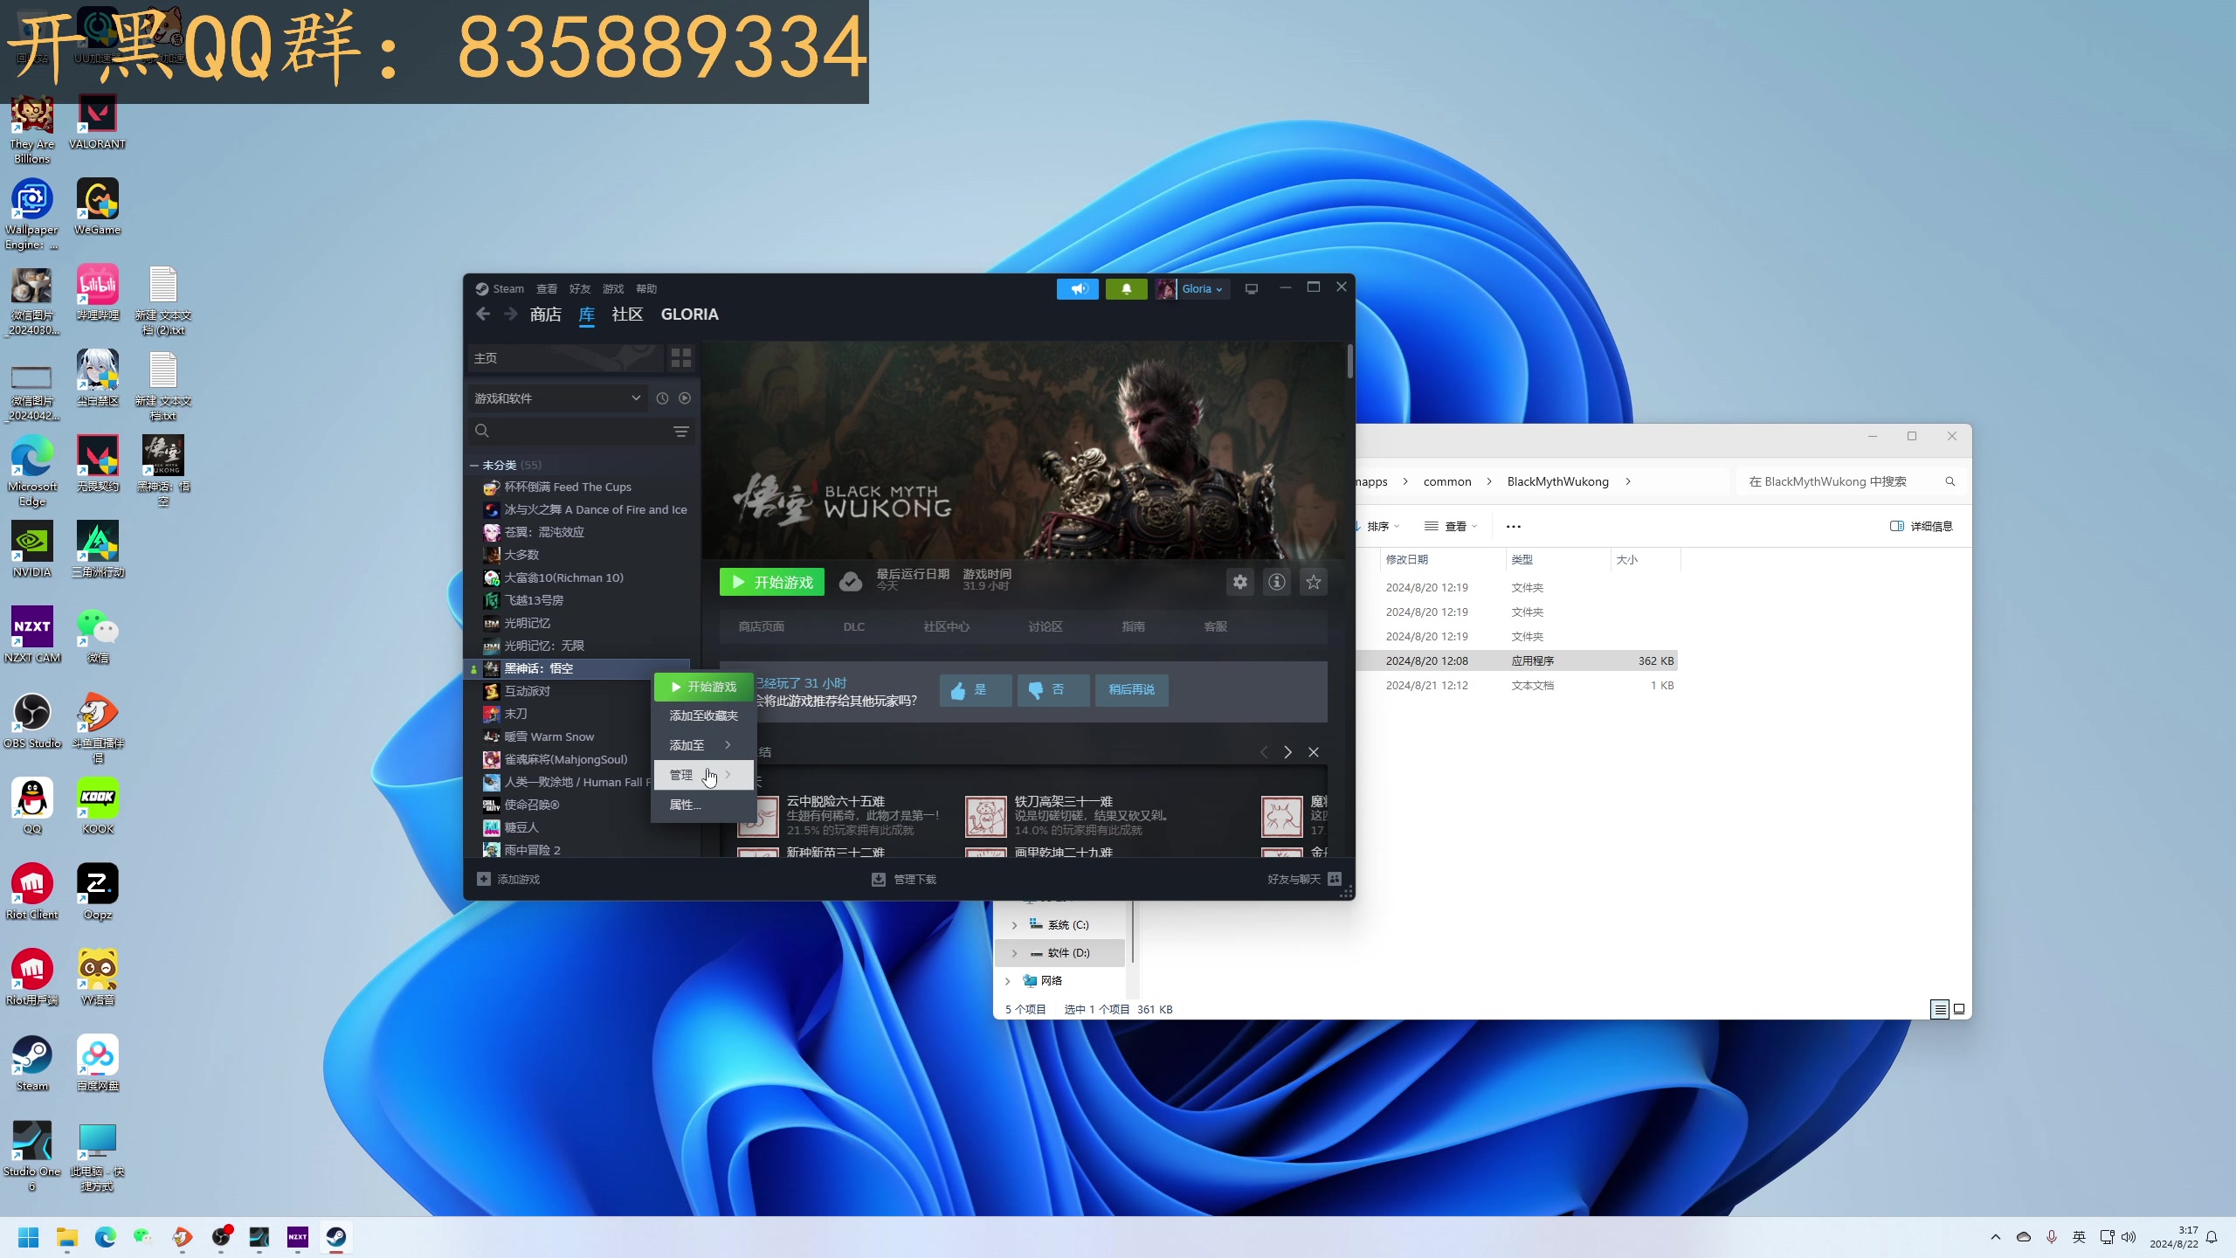
Task: Expand 系统 (C:) in Explorer tree
Action: pos(1014,925)
